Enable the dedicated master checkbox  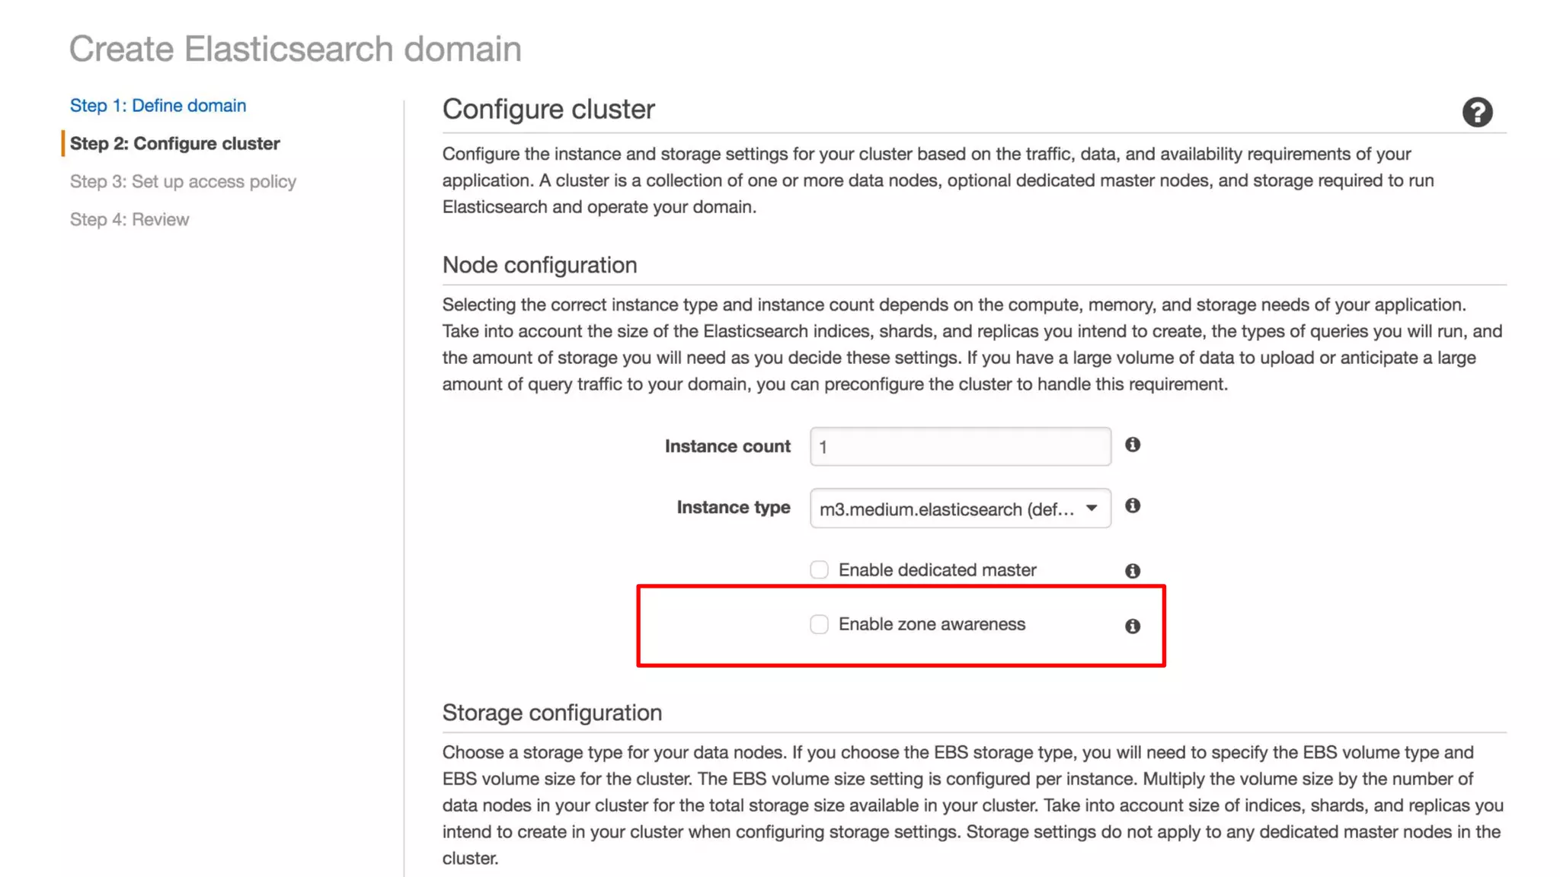pyautogui.click(x=819, y=570)
